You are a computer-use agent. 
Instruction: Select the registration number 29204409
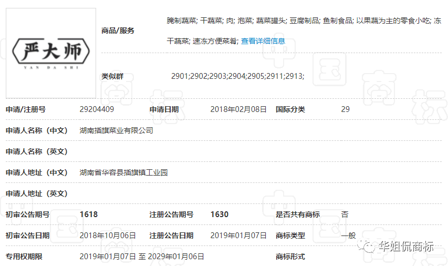click(x=97, y=109)
